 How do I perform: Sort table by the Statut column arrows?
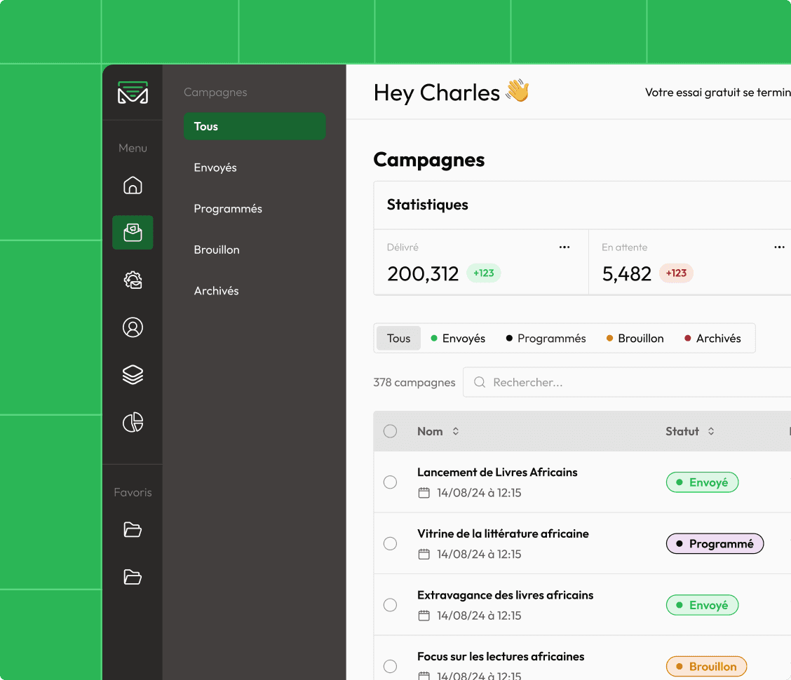(711, 431)
